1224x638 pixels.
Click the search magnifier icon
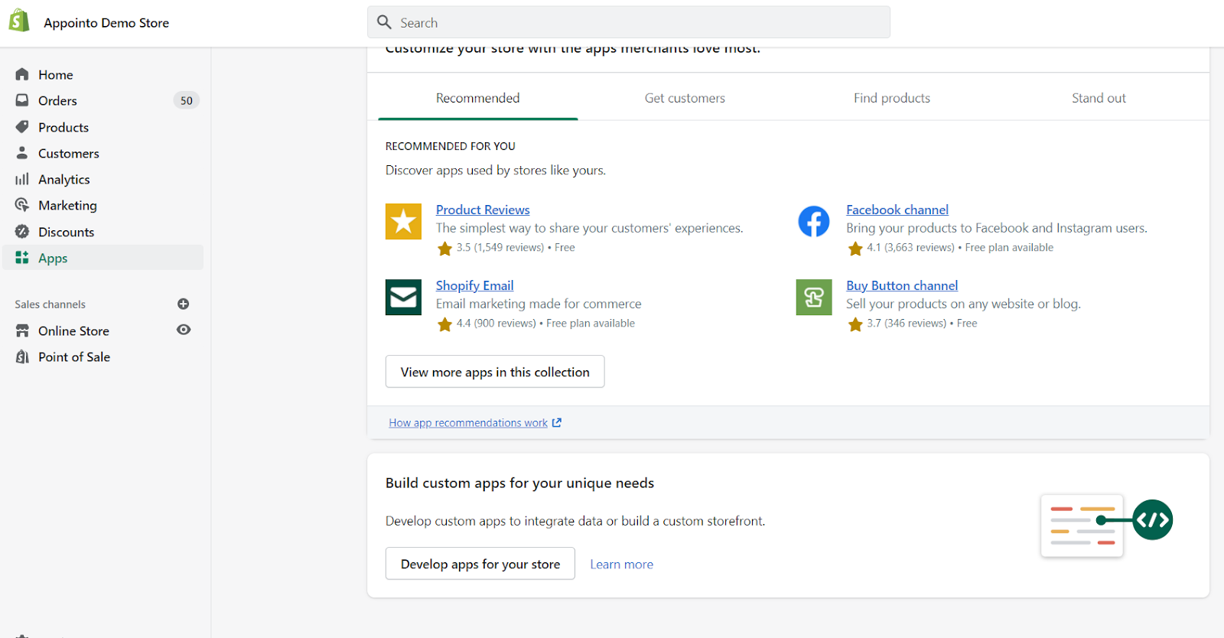(x=385, y=22)
